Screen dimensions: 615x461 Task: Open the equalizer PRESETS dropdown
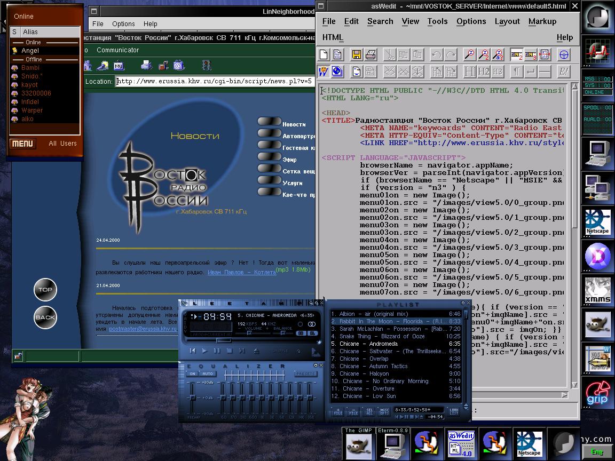[305, 374]
